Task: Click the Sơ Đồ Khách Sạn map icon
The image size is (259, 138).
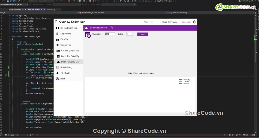Action: pos(57,28)
